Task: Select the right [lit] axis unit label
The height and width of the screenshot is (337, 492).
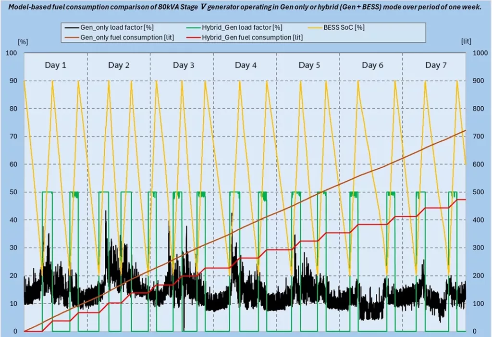Action: pos(466,41)
